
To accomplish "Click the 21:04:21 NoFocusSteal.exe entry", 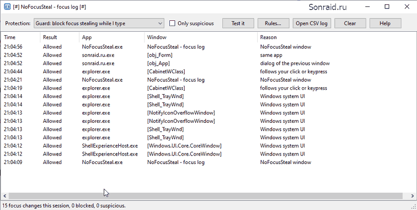I will click(208, 80).
